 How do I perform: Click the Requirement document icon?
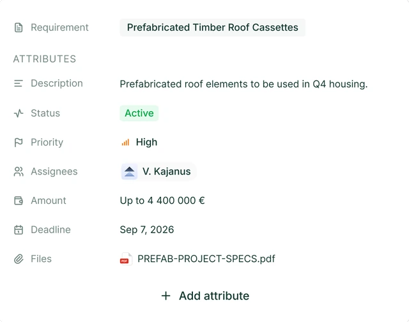[19, 27]
